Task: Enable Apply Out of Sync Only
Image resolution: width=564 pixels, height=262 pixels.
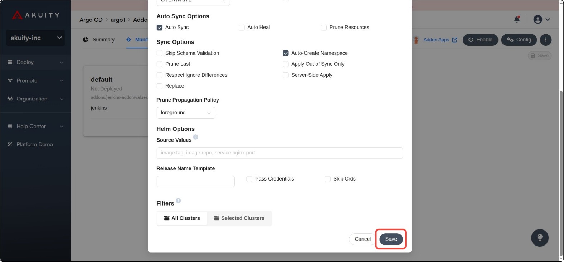Action: point(286,64)
